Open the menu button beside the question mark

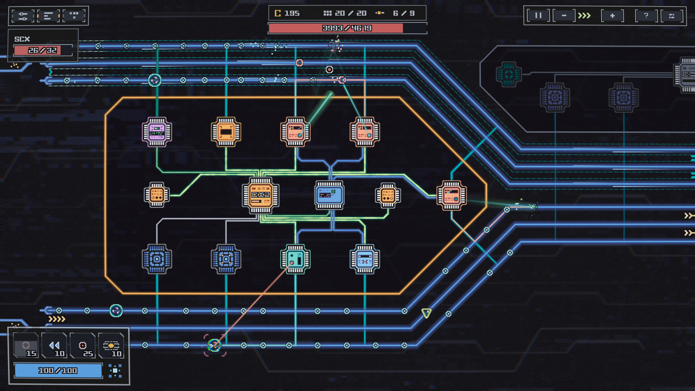click(x=672, y=16)
